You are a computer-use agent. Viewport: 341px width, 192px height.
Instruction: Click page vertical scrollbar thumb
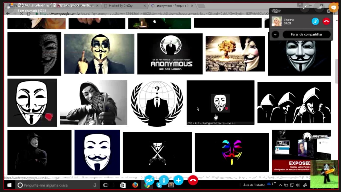(336, 71)
